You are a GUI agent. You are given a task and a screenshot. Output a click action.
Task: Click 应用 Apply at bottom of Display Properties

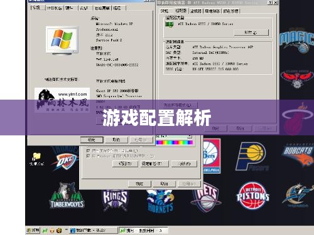point(189,184)
